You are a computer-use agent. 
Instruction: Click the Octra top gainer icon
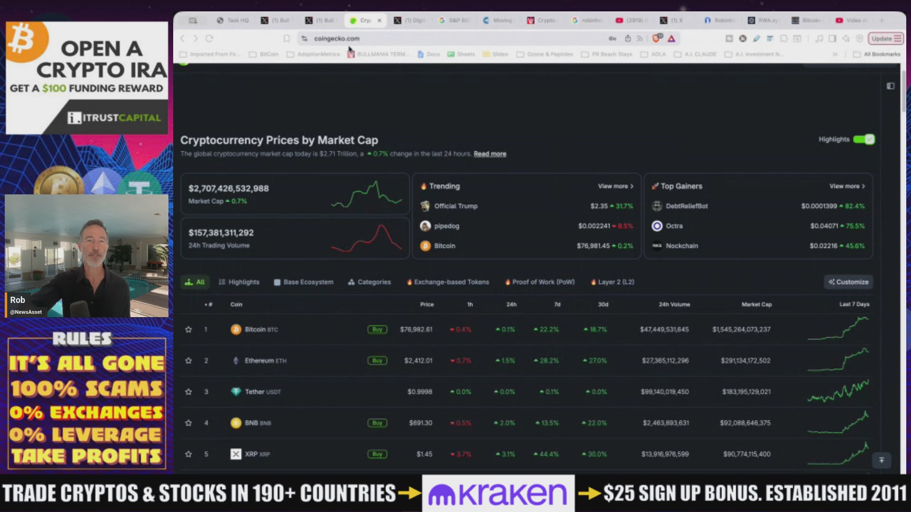pos(657,226)
